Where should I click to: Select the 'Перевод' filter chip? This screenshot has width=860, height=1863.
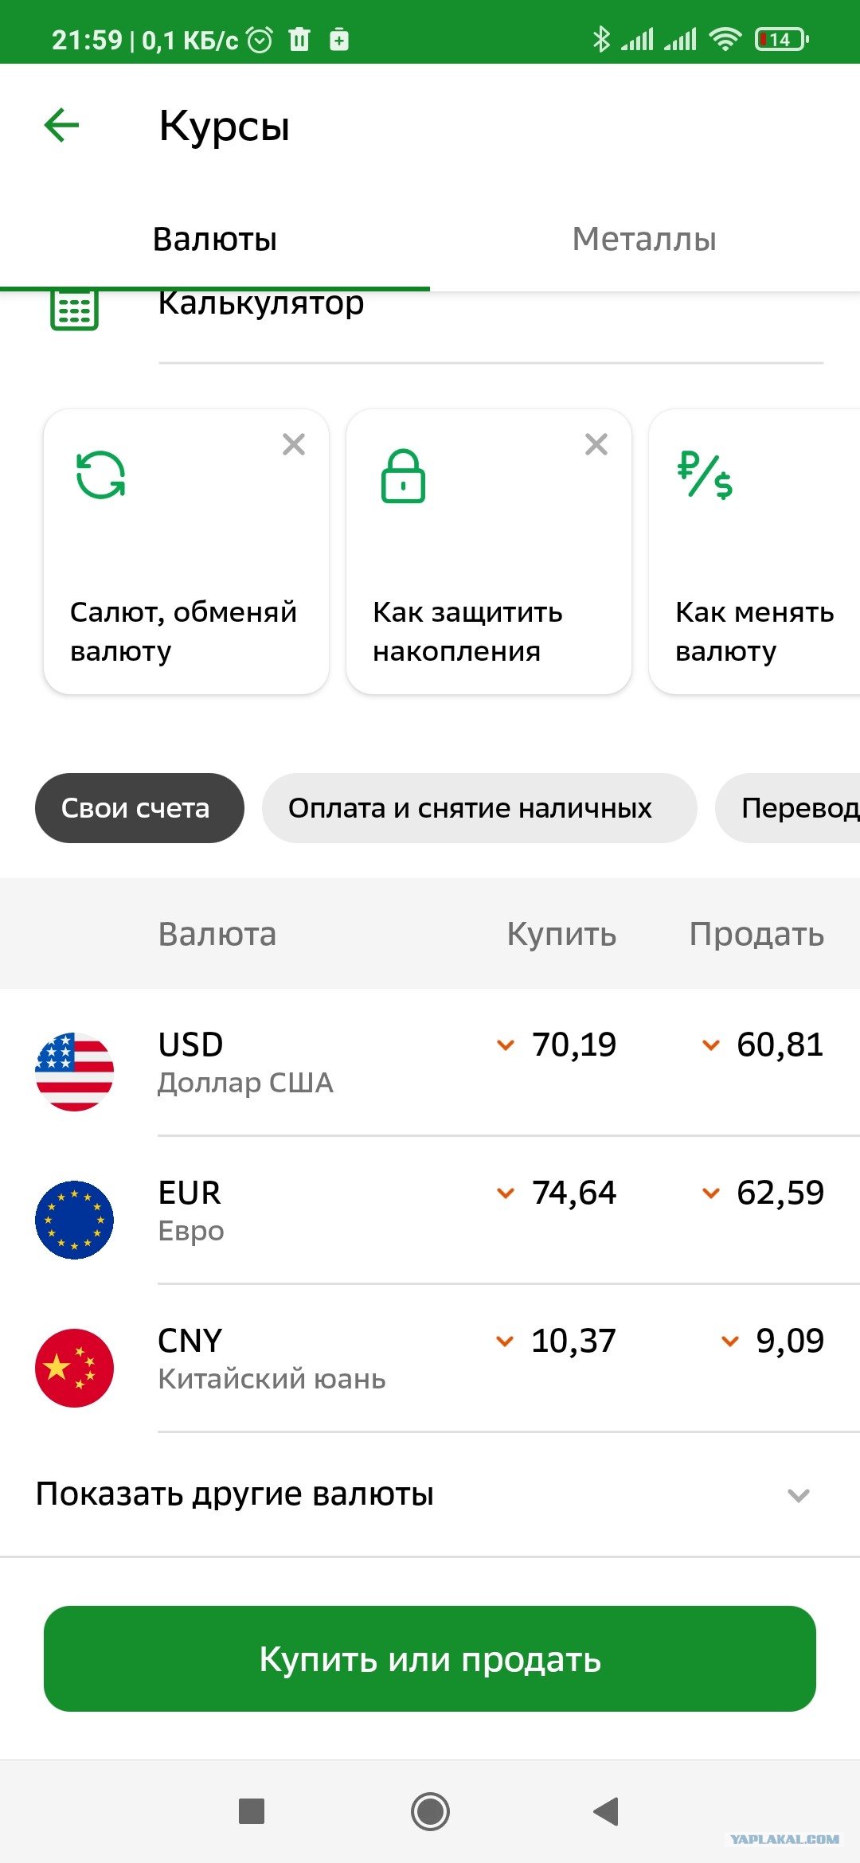pos(788,808)
